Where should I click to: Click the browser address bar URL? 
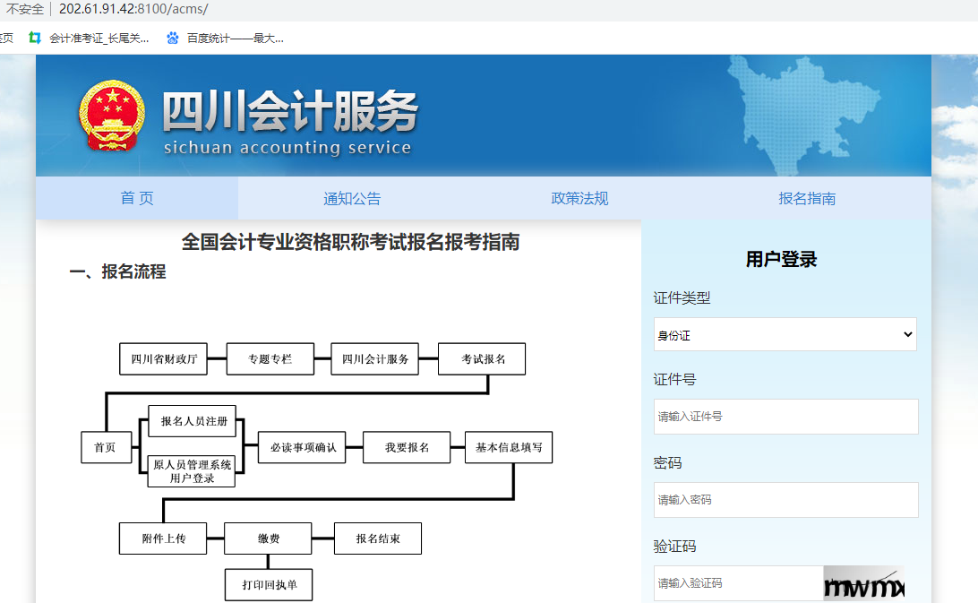pyautogui.click(x=133, y=9)
